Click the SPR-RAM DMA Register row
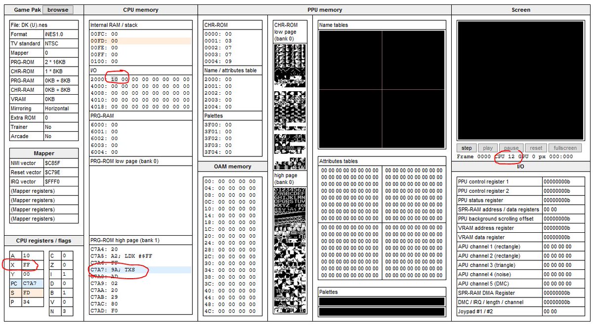 [520, 293]
